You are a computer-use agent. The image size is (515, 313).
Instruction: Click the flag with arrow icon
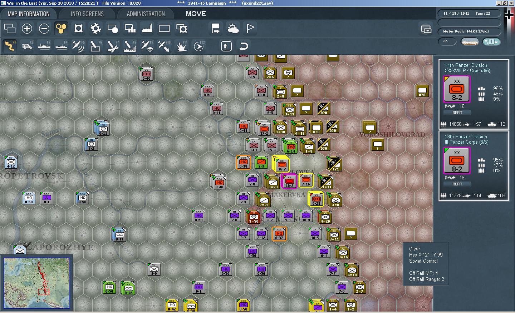point(216,29)
